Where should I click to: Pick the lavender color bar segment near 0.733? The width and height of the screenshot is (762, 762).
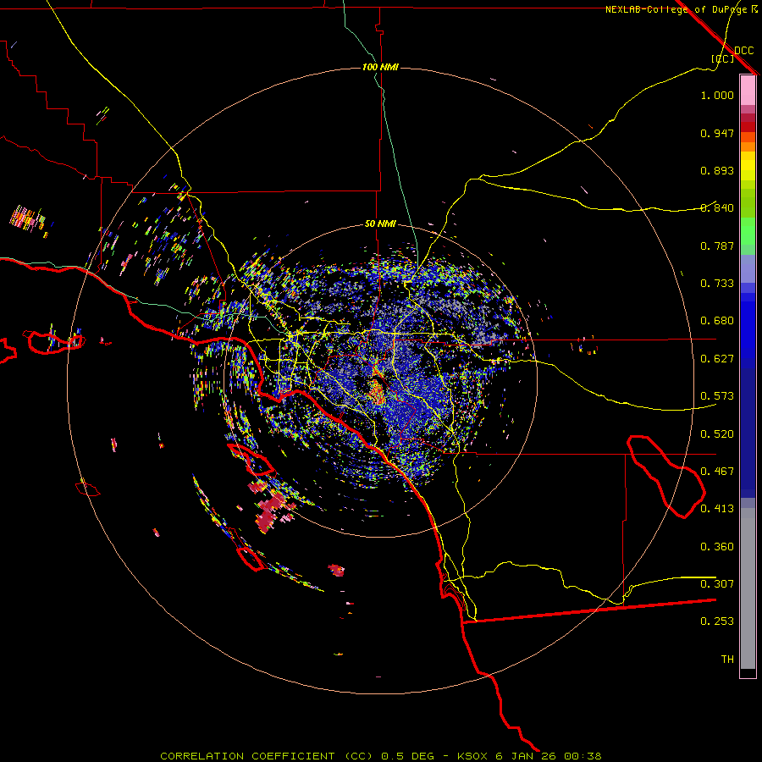[x=748, y=268]
